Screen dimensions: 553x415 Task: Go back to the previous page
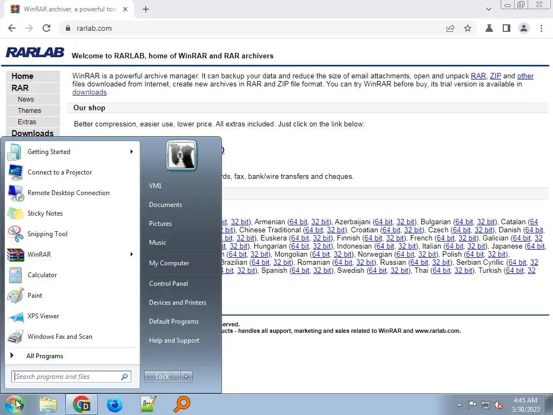[x=12, y=28]
